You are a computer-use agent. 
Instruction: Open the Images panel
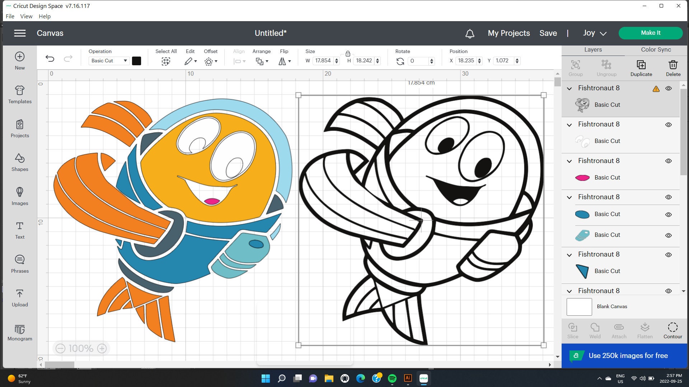pos(19,197)
